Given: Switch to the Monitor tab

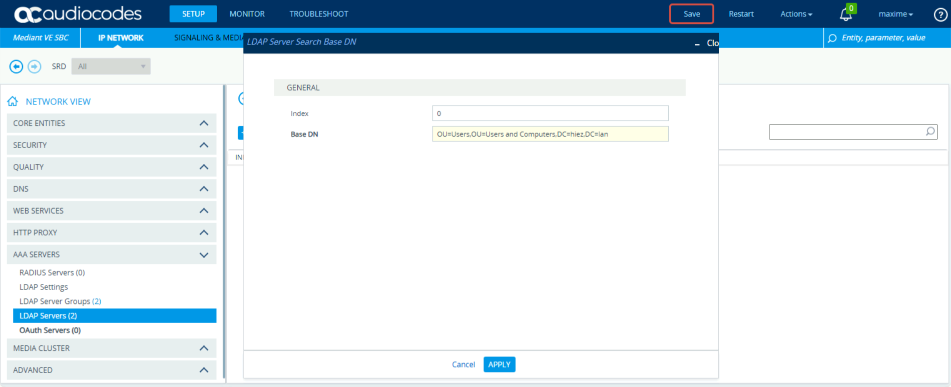Looking at the screenshot, I should point(247,14).
